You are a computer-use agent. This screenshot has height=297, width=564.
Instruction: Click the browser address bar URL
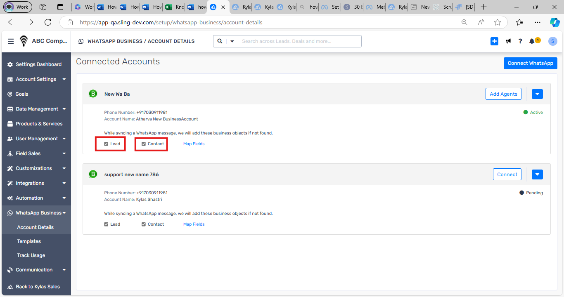tap(171, 22)
